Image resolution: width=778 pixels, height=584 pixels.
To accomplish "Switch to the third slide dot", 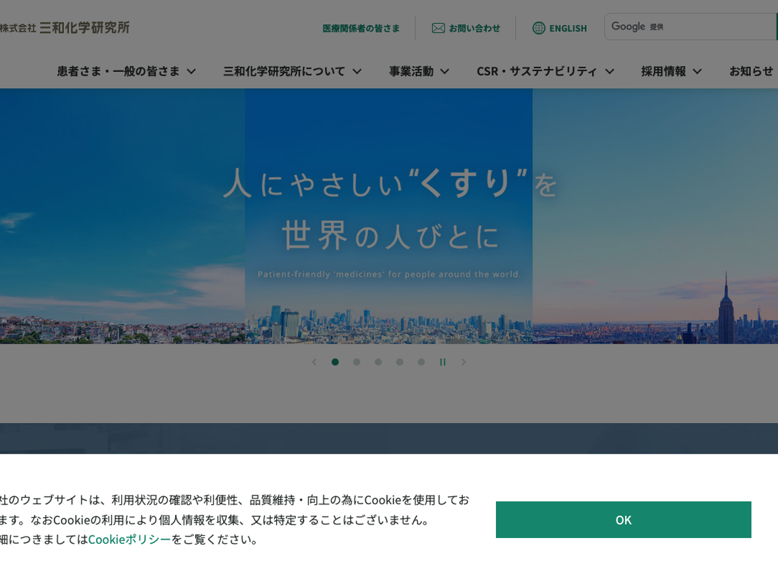I will [x=378, y=362].
